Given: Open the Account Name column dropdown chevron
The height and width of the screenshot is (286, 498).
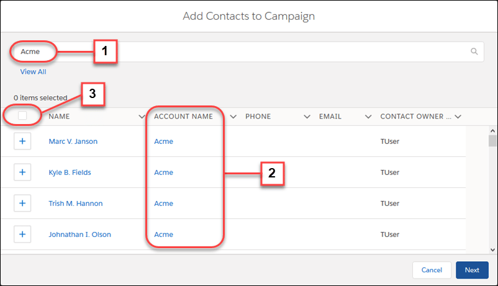Looking at the screenshot, I should (233, 117).
